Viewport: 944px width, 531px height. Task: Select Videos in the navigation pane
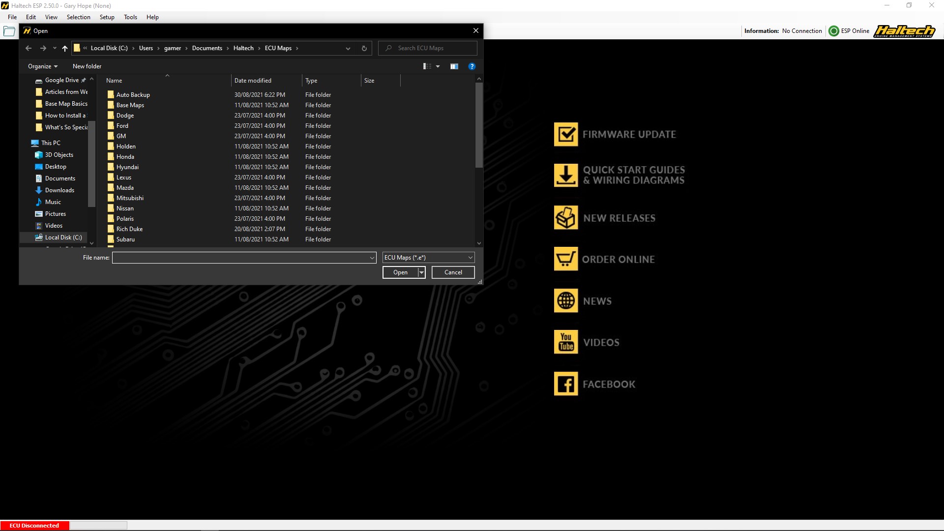click(x=54, y=226)
